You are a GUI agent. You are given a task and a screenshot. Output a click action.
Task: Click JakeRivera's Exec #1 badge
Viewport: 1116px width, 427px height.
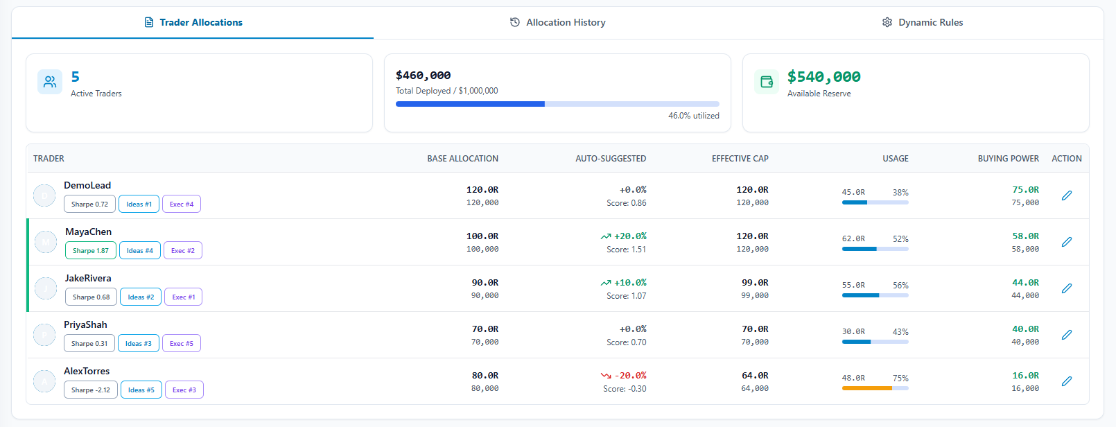point(184,297)
